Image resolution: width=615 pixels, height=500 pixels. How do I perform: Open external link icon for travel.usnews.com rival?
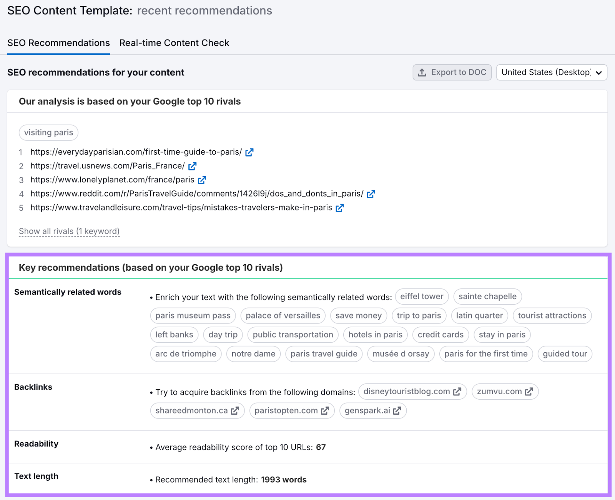(x=193, y=166)
